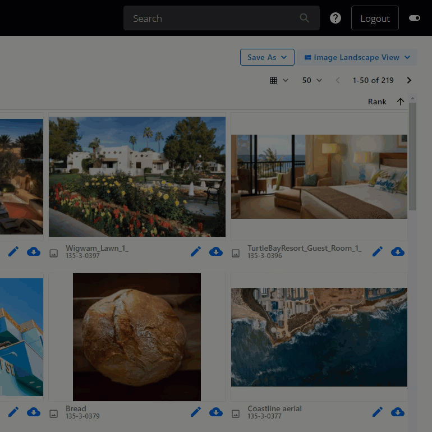This screenshot has width=432, height=432.
Task: Log out using the Logout button
Action: click(375, 18)
